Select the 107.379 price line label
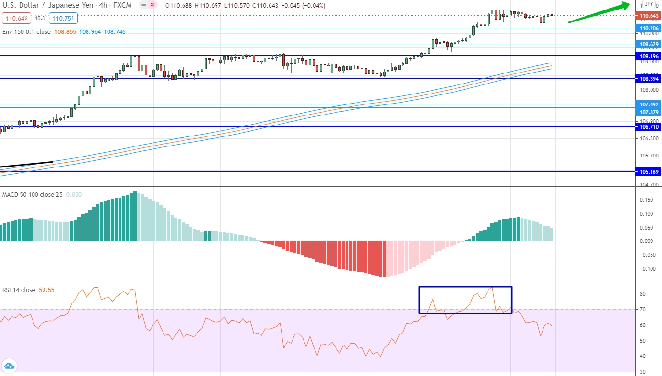 point(649,112)
